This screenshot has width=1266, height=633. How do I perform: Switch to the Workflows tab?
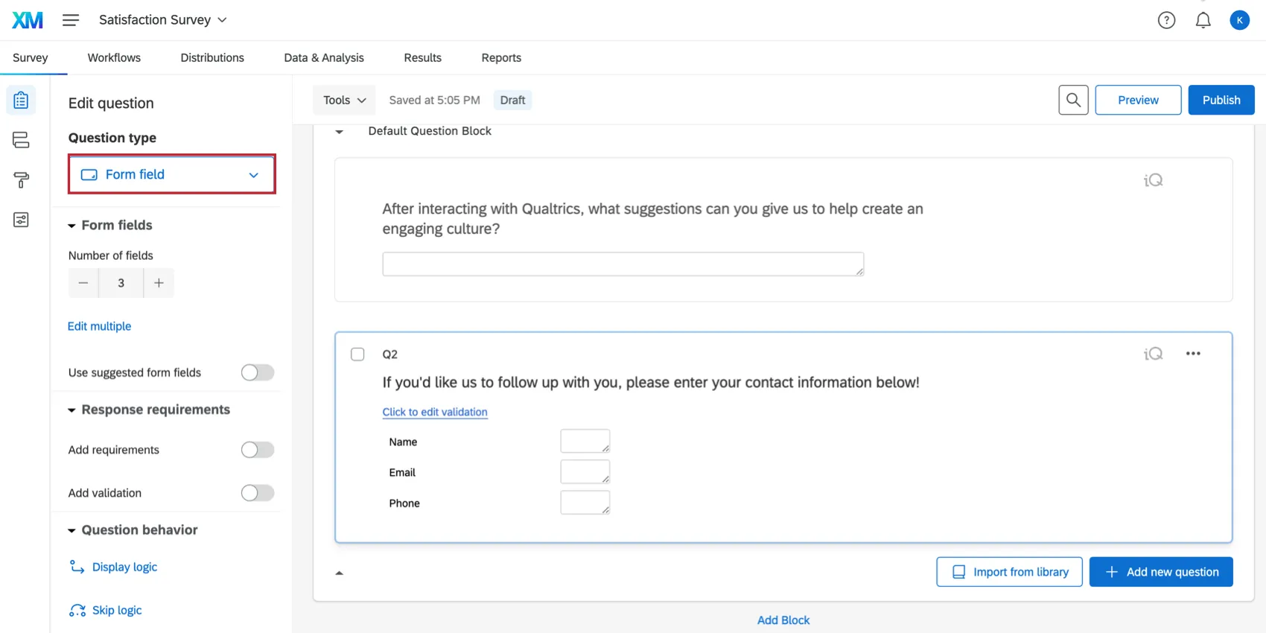(114, 57)
